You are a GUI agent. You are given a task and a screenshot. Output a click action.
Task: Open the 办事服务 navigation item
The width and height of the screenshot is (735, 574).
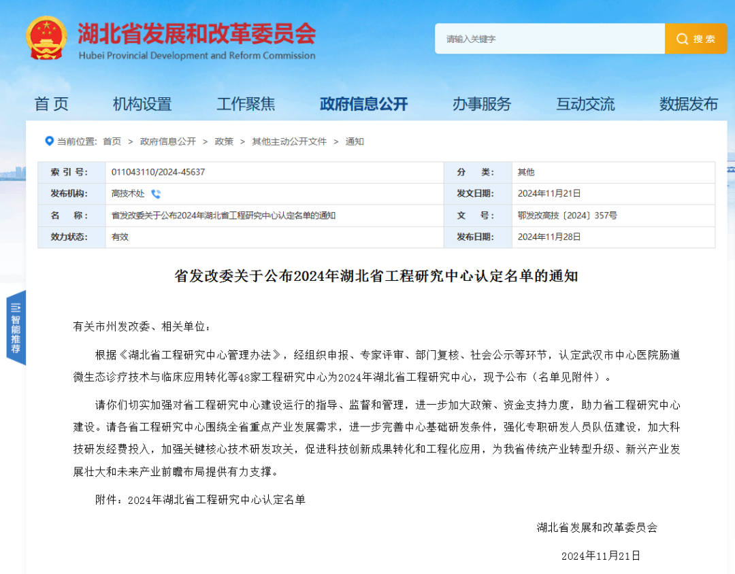(x=481, y=103)
